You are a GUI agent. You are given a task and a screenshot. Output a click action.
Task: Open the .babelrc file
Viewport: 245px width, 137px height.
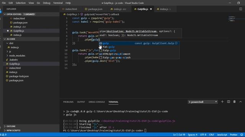click(x=31, y=60)
